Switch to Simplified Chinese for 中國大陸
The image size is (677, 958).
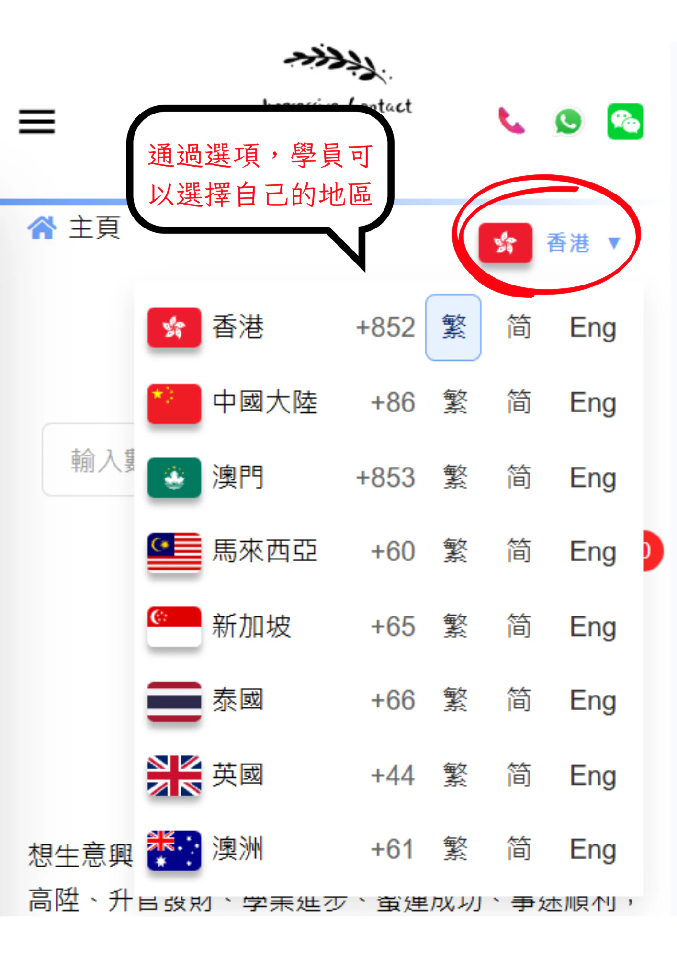click(519, 402)
